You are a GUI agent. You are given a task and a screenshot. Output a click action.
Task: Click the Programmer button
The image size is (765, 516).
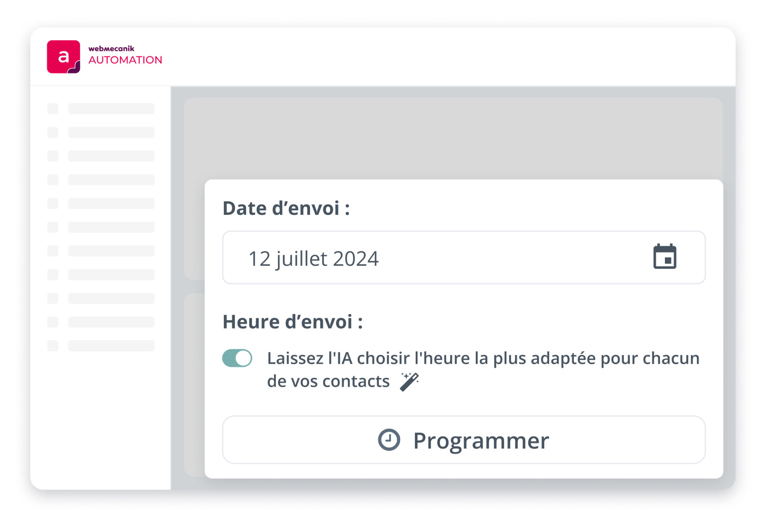pyautogui.click(x=464, y=440)
